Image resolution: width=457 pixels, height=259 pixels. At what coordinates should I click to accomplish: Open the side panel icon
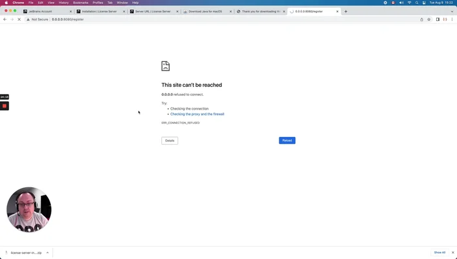tap(437, 19)
